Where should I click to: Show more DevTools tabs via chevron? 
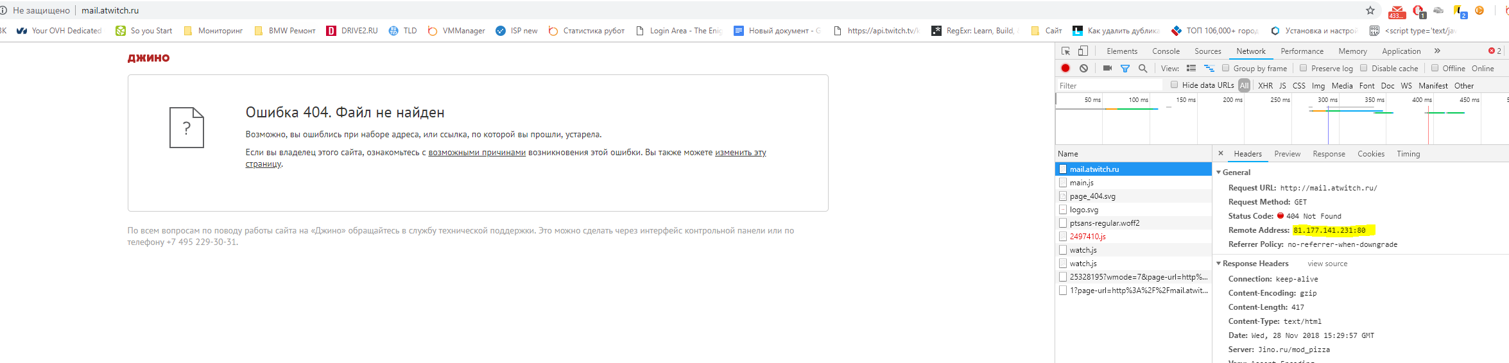tap(1437, 51)
